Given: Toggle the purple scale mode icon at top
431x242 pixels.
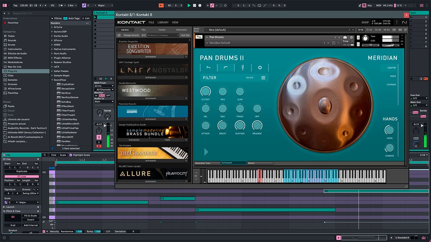Looking at the screenshot, I should (x=84, y=5).
